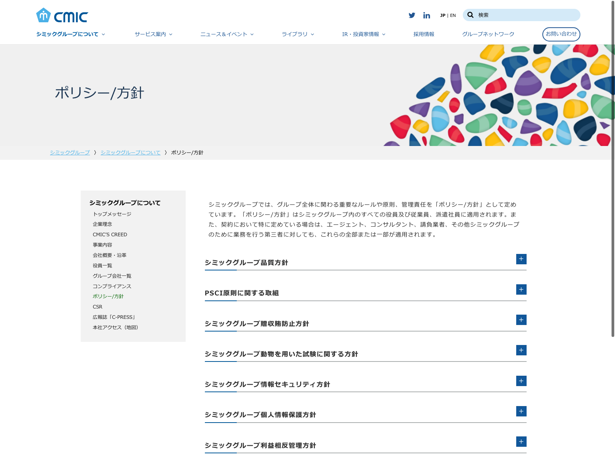Expand シミックグループ個人情報保護方針 section
Image resolution: width=615 pixels, height=461 pixels.
521,411
